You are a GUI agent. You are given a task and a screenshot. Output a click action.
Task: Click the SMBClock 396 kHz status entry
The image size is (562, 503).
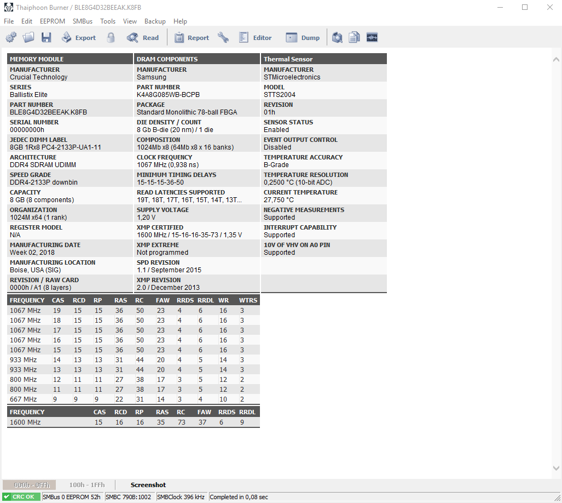[181, 497]
